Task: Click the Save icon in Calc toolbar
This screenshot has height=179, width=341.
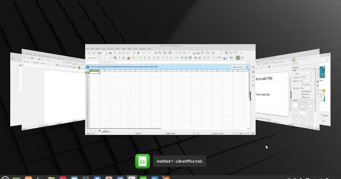Action: pos(99,53)
